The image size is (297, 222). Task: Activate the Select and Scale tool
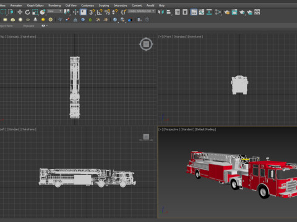pos(35,12)
